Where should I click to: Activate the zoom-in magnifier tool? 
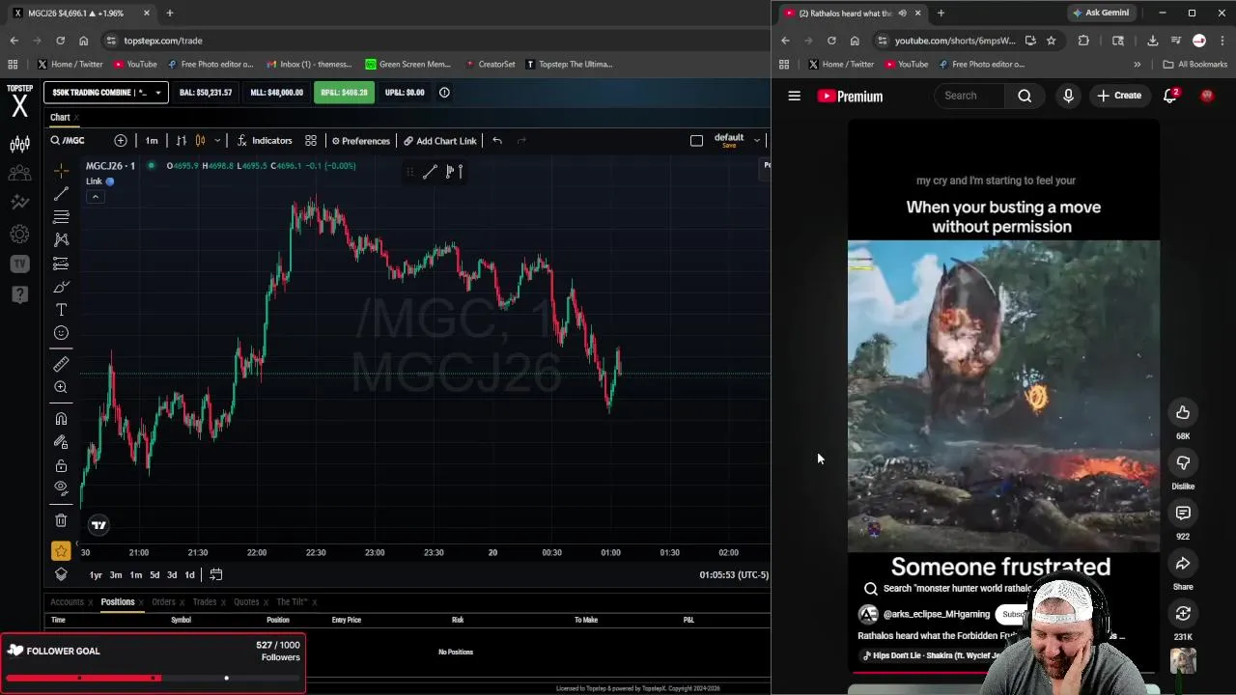61,387
